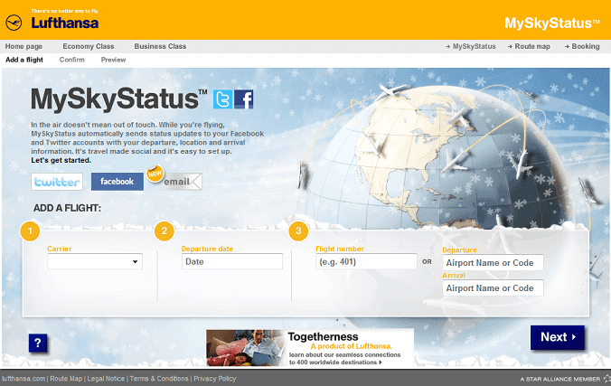Click the MySkyStatus header title on the right
The image size is (611, 386).
(552, 24)
